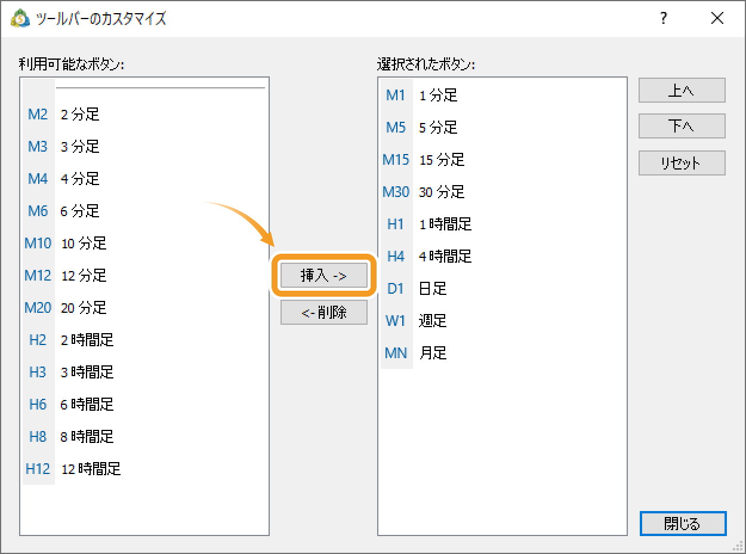Click the <- 削除 button
This screenshot has height=554, width=746.
tap(324, 312)
